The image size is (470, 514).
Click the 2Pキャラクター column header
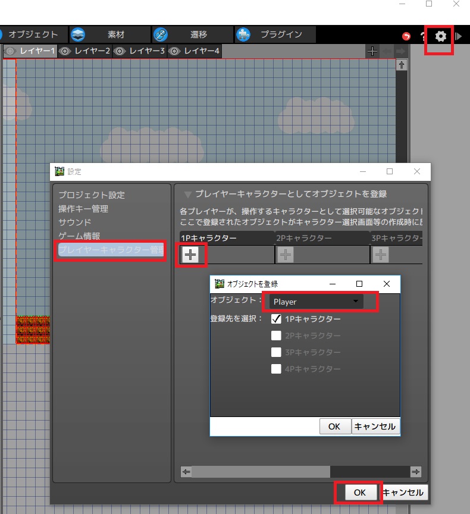coord(322,238)
